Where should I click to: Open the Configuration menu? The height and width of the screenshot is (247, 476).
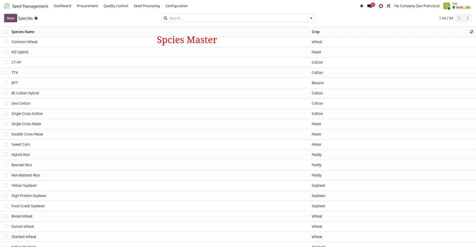click(176, 6)
